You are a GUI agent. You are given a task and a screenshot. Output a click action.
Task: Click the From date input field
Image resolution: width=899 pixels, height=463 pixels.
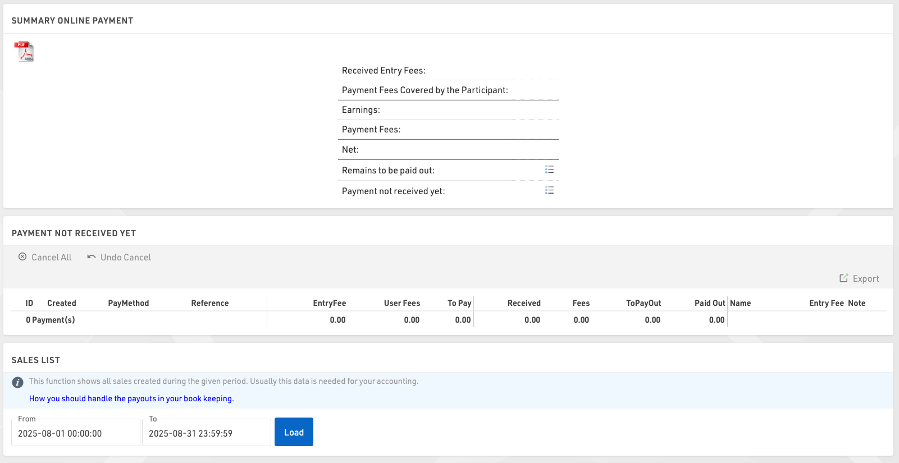(75, 433)
